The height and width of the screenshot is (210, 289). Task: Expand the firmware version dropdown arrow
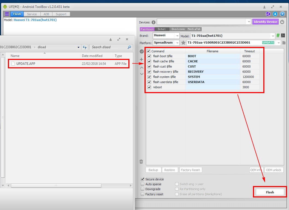(x=279, y=43)
